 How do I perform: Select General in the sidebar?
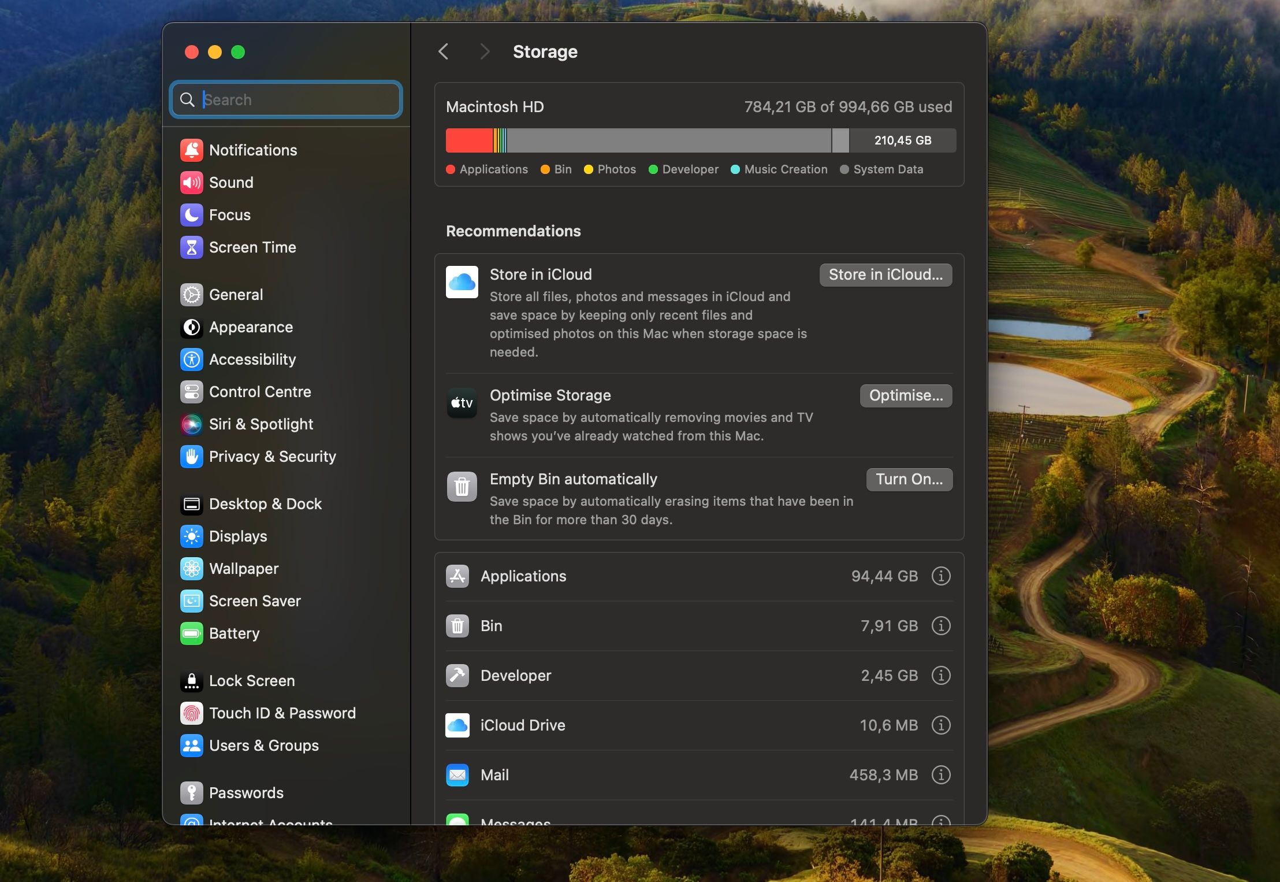coord(236,295)
